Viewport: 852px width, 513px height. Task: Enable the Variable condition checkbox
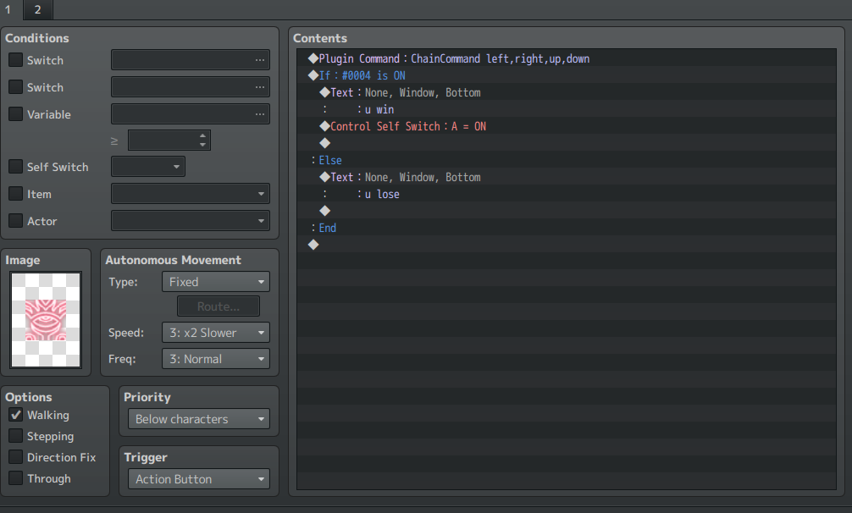16,114
